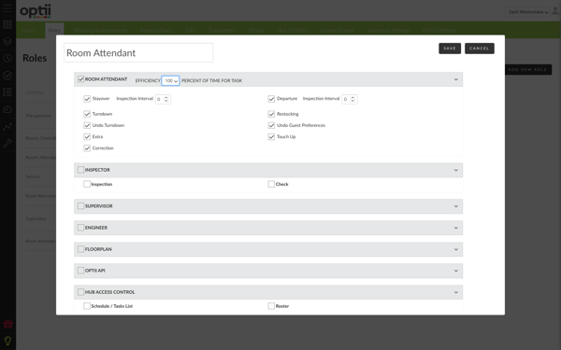The image size is (561, 350).
Task: Switch to the PMS Interface tab
Action: click(x=439, y=31)
